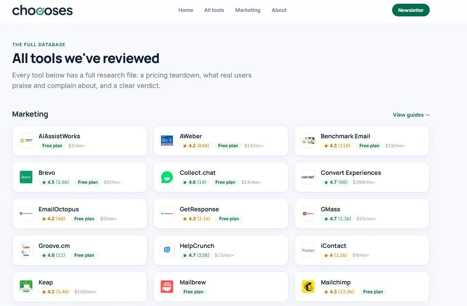Click the GetResponse logo icon
Image resolution: width=467 pixels, height=306 pixels.
coord(167,214)
